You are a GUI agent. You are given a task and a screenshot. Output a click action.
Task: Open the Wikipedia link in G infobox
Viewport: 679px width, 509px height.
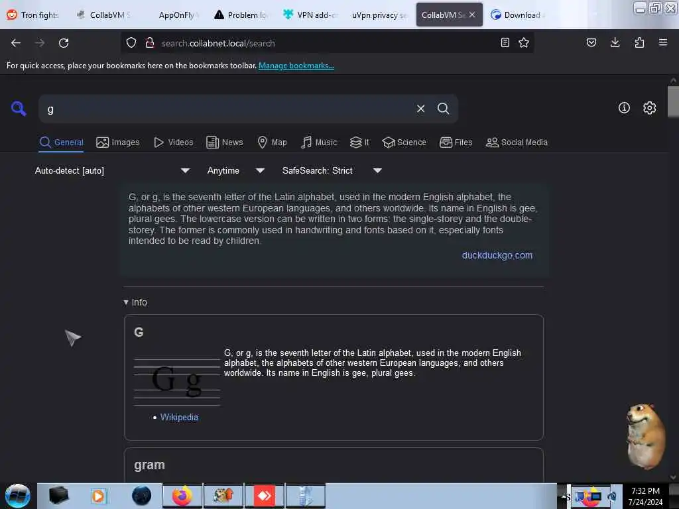[179, 418]
